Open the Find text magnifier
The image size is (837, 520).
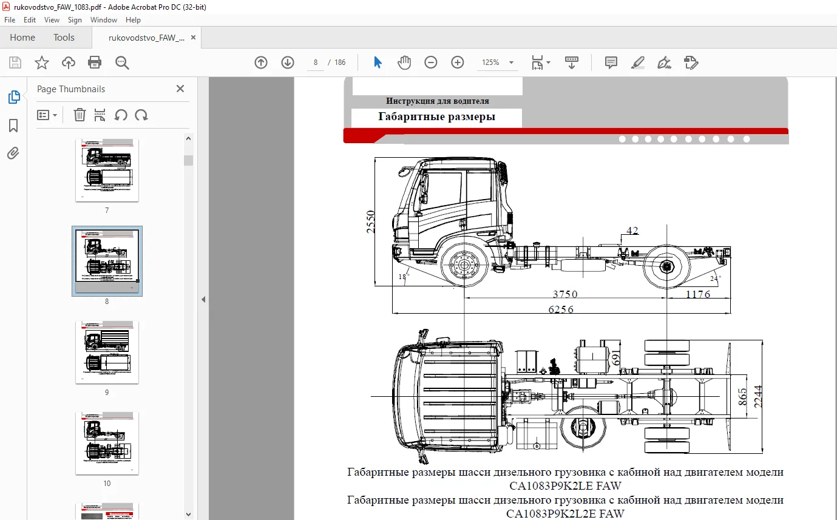coord(122,62)
